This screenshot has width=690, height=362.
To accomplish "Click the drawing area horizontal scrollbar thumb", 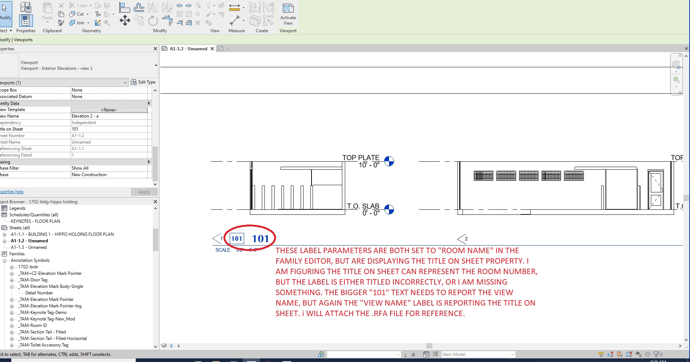I will [429, 346].
